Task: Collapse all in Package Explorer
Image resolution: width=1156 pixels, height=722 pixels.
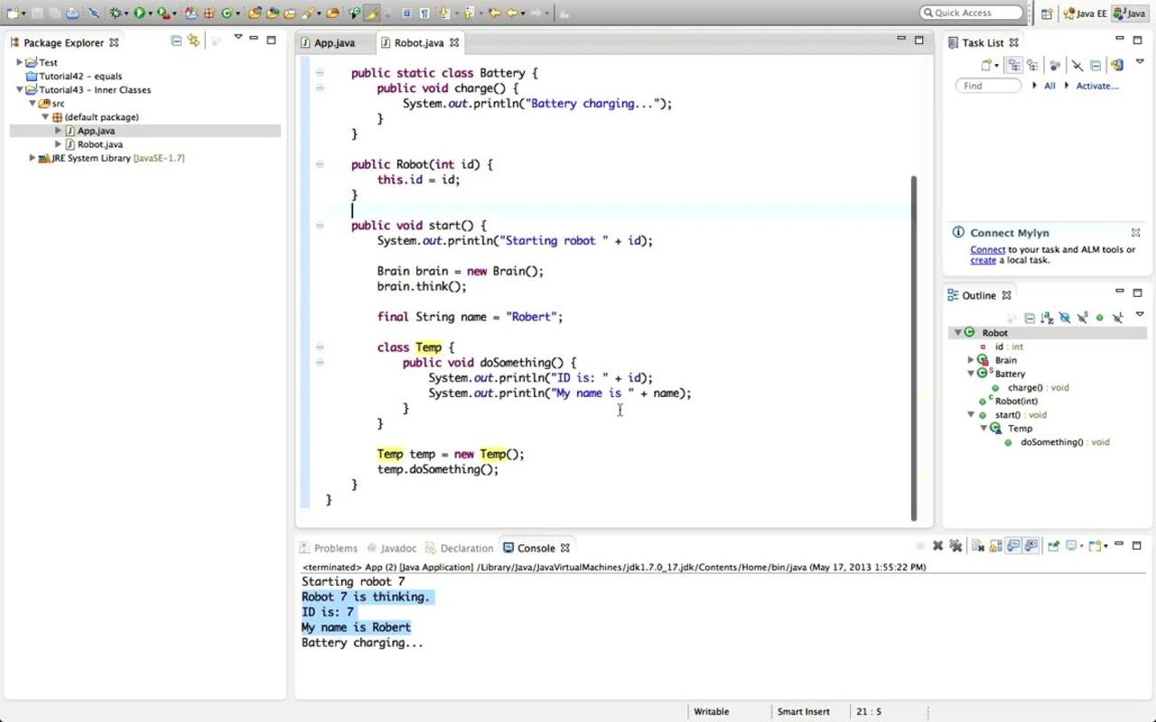Action: coord(176,41)
